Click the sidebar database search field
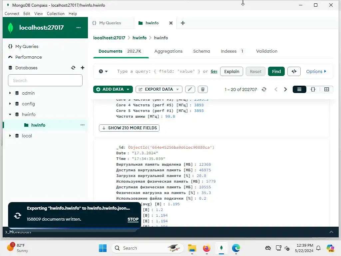Image resolution: width=341 pixels, height=256 pixels. 45,80
